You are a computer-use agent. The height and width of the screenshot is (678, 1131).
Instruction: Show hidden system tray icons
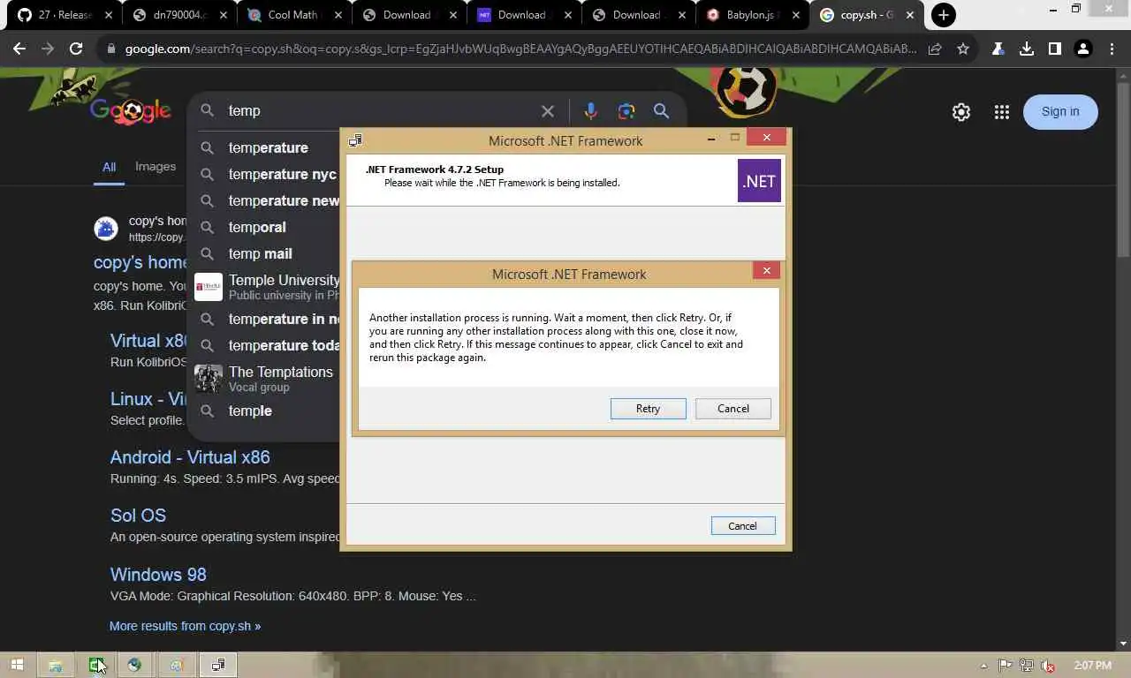coord(984,666)
